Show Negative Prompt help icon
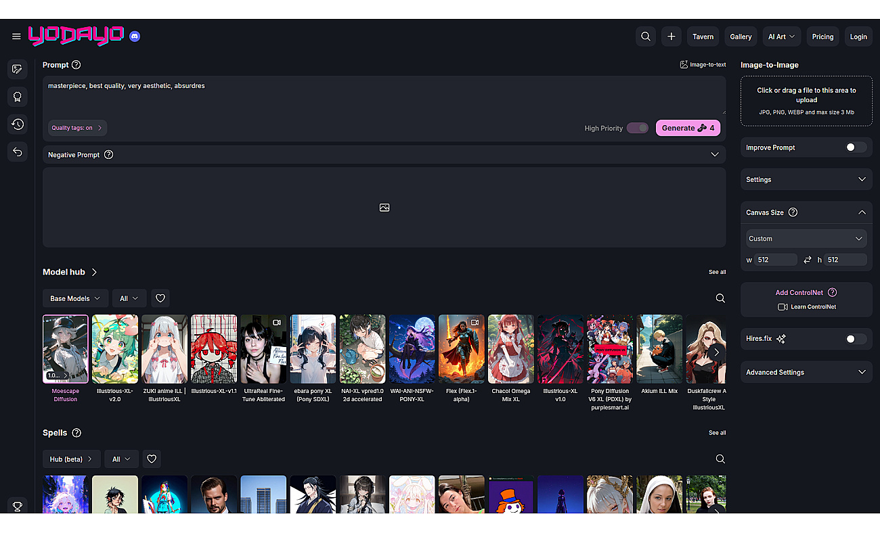This screenshot has height=533, width=880. [x=109, y=155]
